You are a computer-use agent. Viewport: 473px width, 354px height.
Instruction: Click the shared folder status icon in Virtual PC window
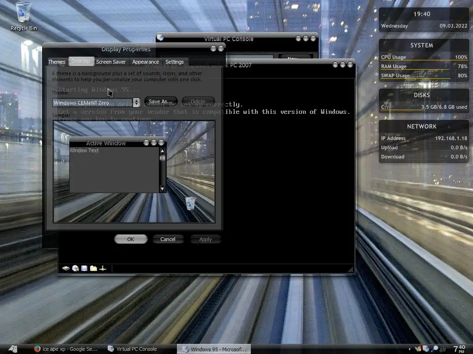(93, 268)
